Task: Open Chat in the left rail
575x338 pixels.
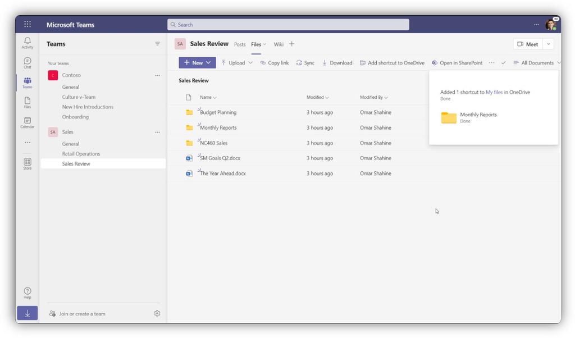Action: point(28,63)
